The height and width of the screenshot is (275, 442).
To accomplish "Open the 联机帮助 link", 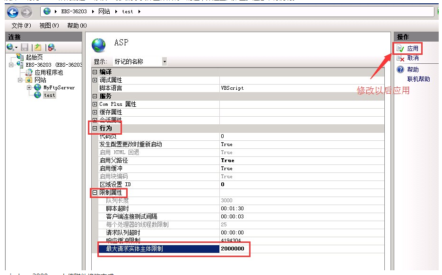I will click(418, 79).
